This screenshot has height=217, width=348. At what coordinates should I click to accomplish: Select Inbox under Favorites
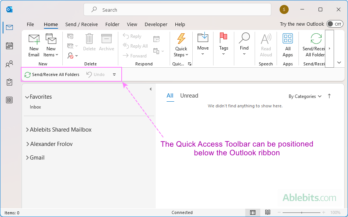coord(35,107)
